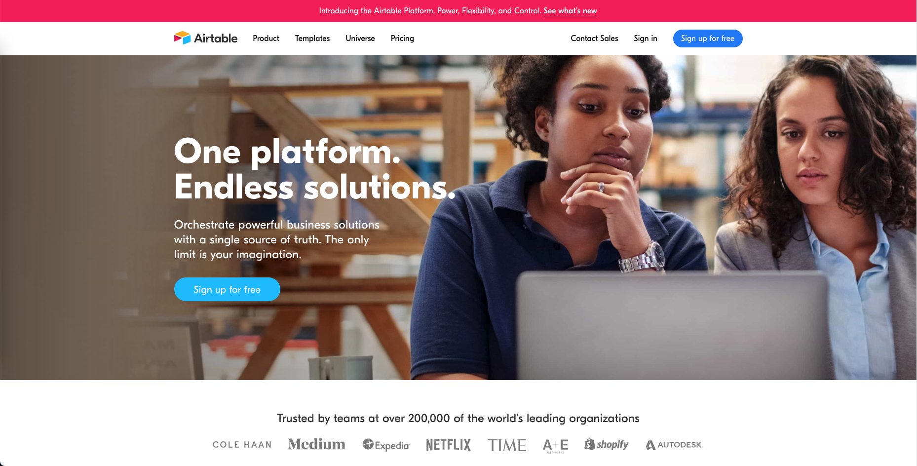Viewport: 917px width, 466px height.
Task: Open the See what's new banner link
Action: (570, 11)
